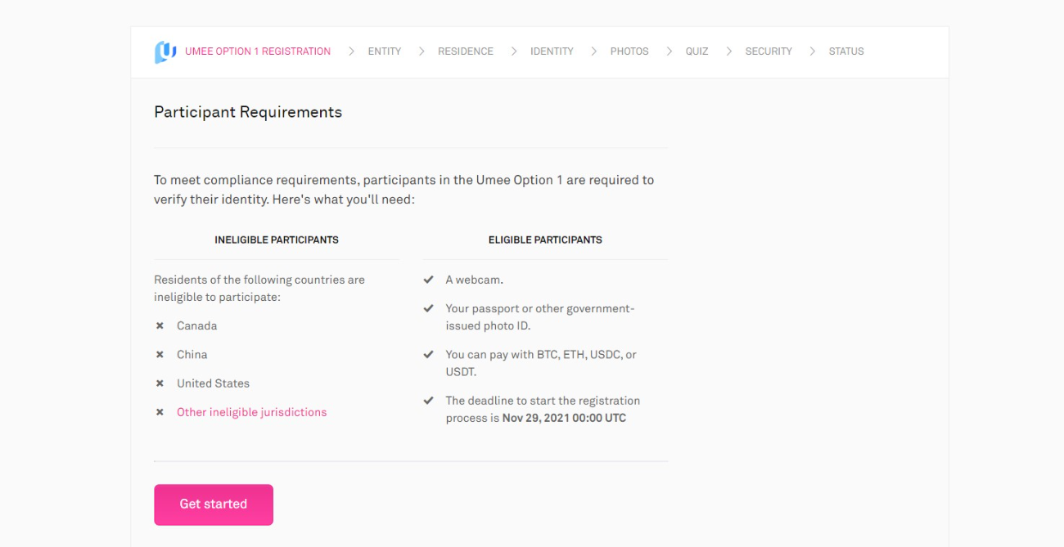Click the checkmark beside passport requirement

pos(428,308)
